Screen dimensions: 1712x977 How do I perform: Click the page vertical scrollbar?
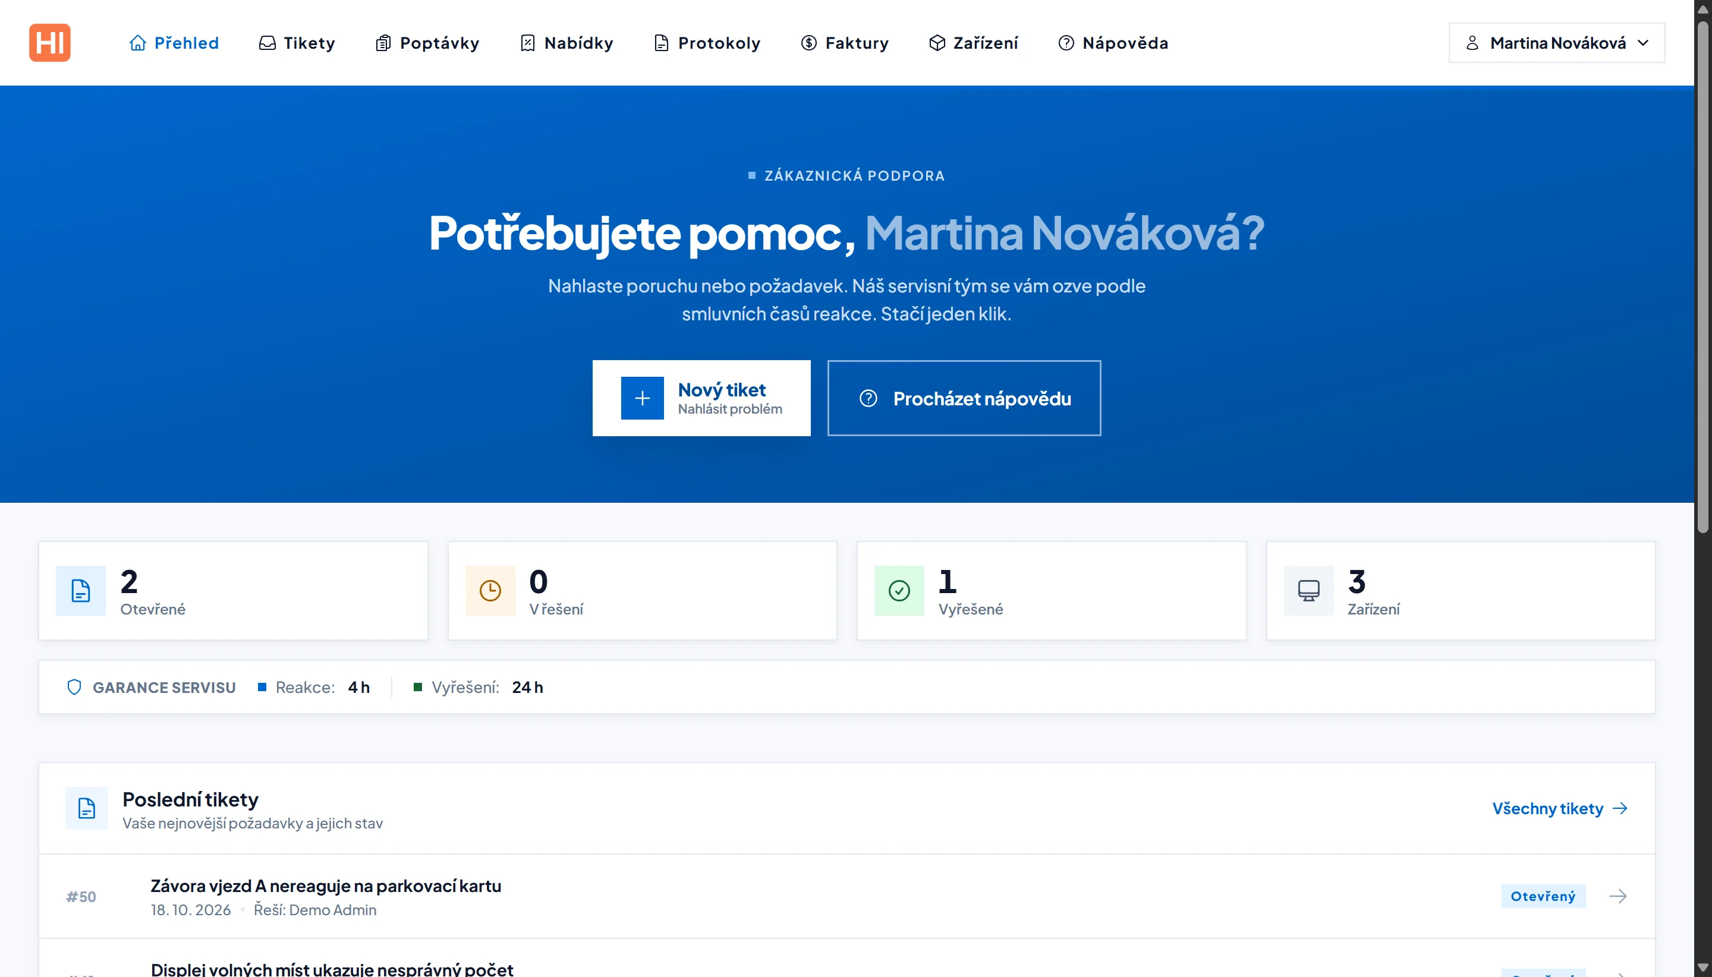(1702, 277)
